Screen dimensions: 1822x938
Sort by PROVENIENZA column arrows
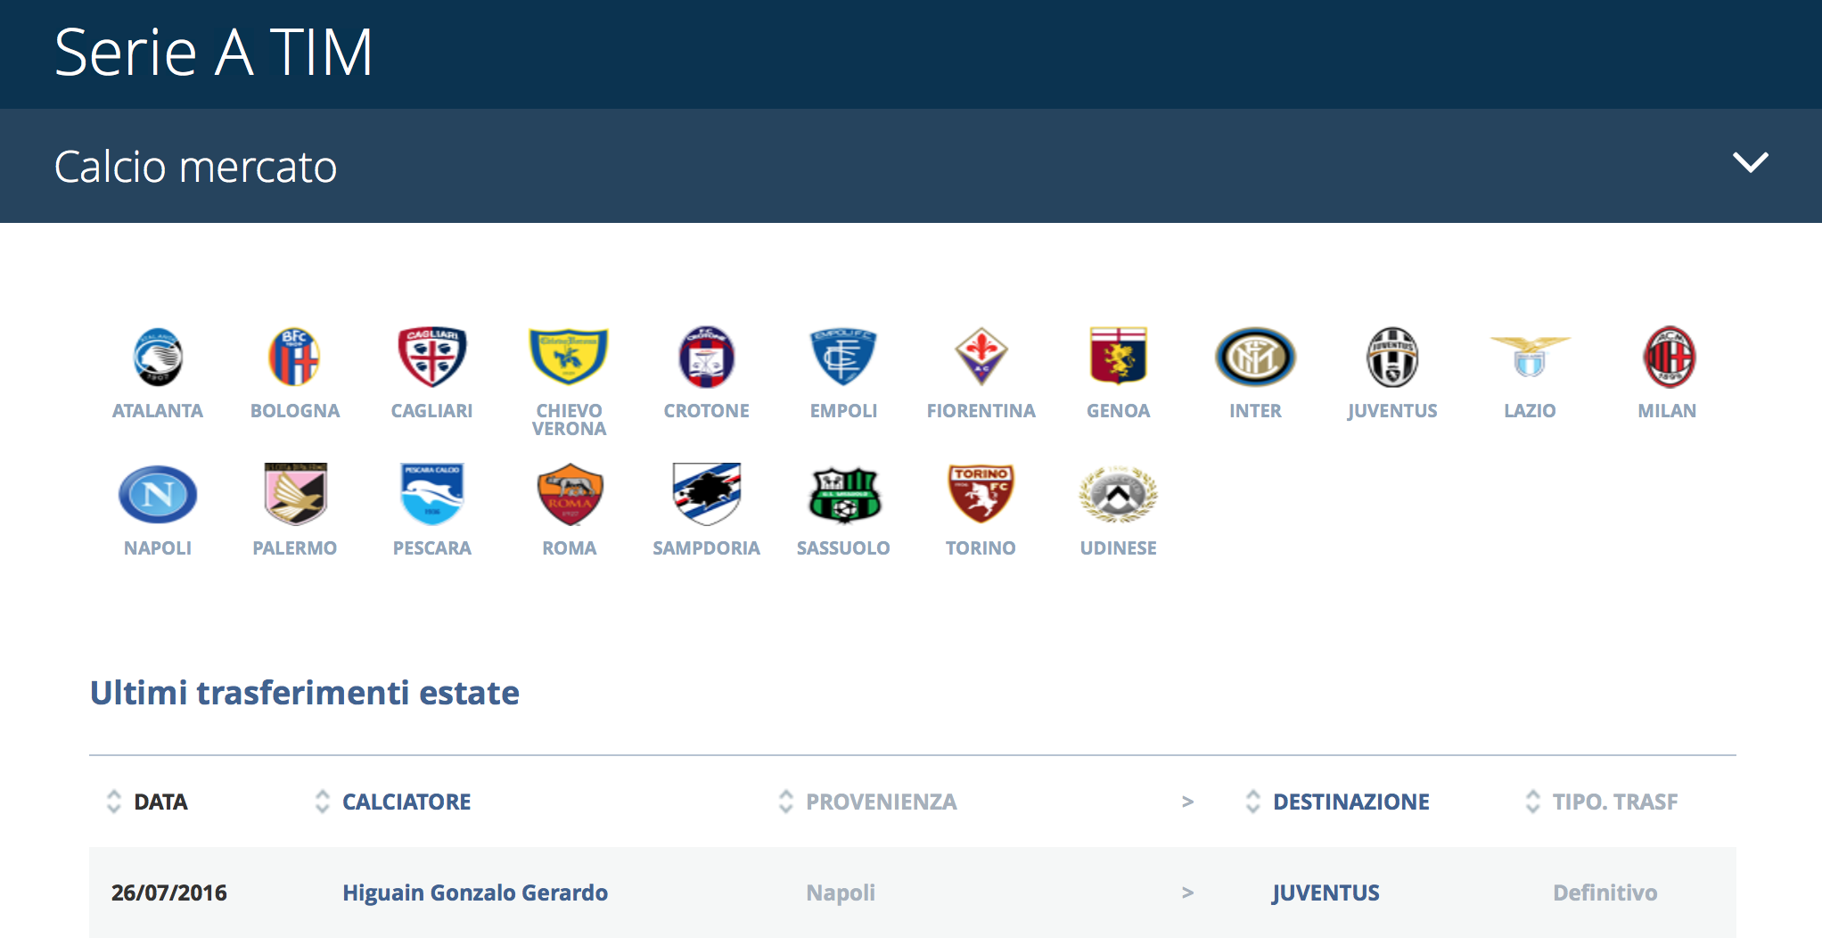[785, 802]
